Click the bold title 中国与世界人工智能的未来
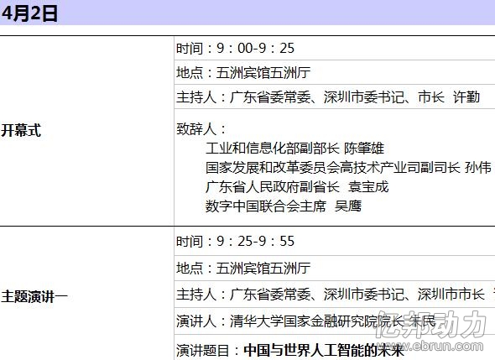The image size is (495, 360). tap(324, 350)
